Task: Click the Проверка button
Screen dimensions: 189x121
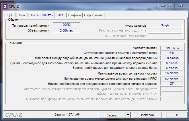Action: [147, 115]
